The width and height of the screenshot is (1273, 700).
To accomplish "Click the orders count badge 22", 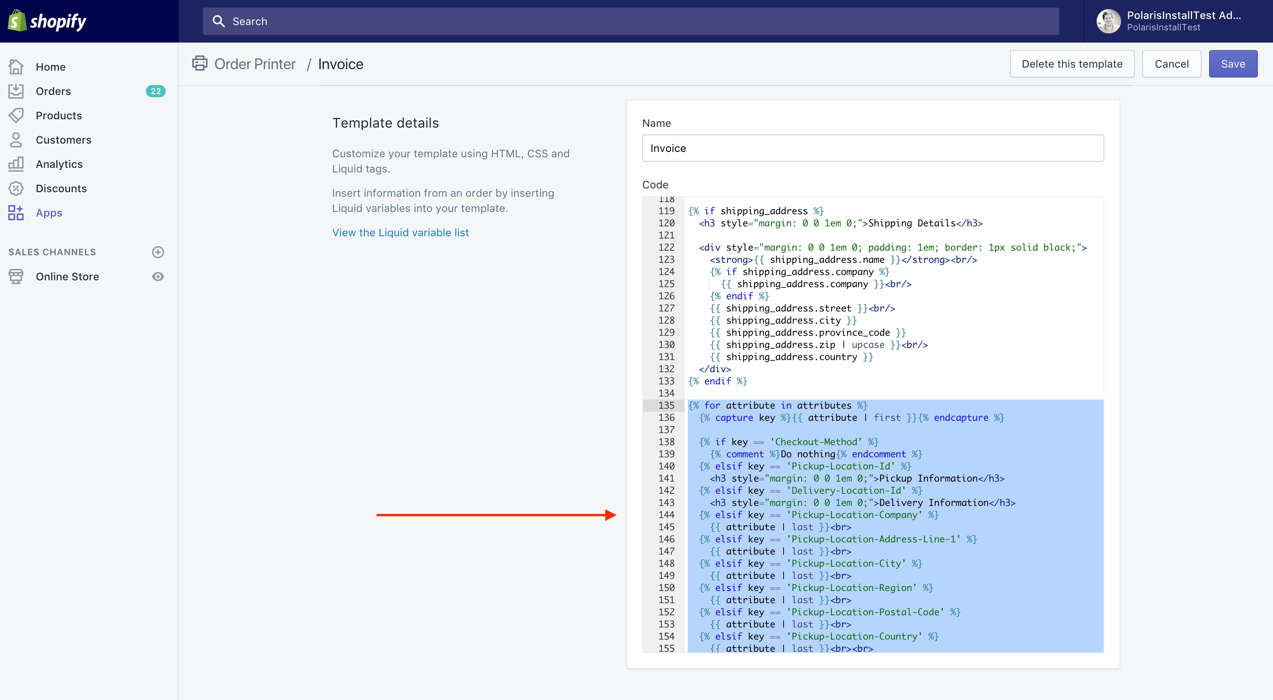I will [x=155, y=91].
